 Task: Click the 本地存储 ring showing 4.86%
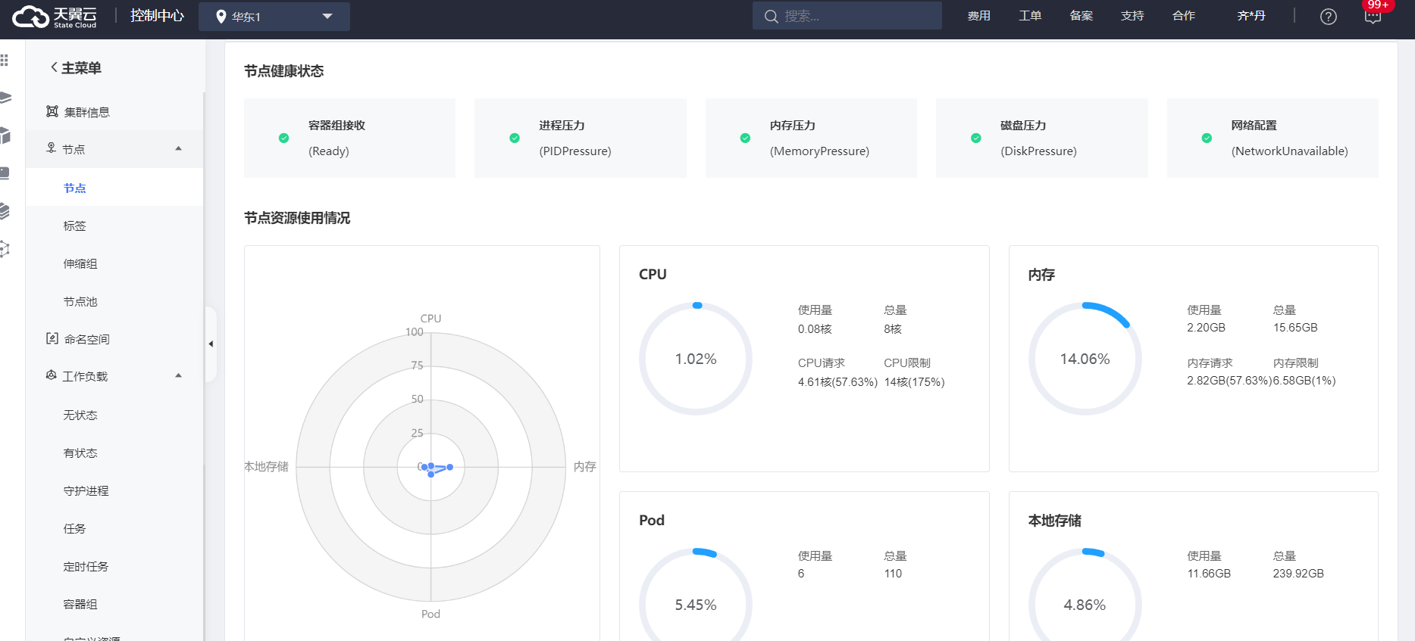pyautogui.click(x=1085, y=595)
